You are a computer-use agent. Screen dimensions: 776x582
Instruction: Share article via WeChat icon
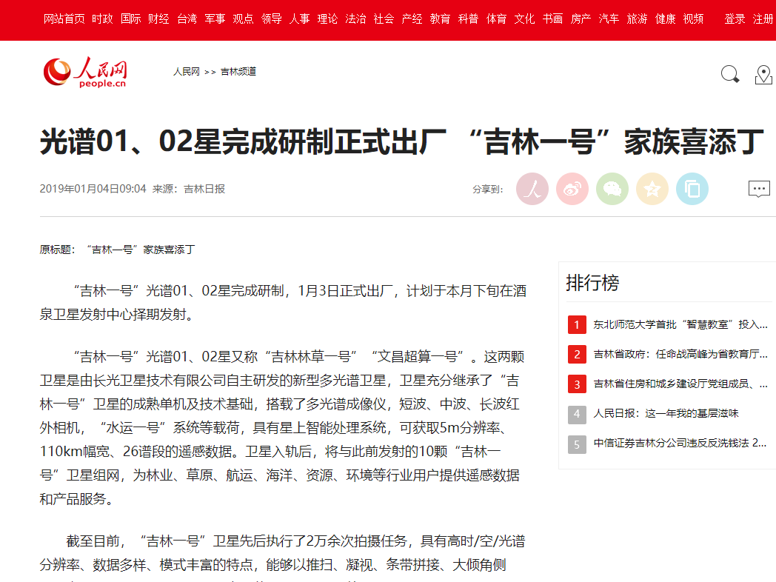click(612, 189)
